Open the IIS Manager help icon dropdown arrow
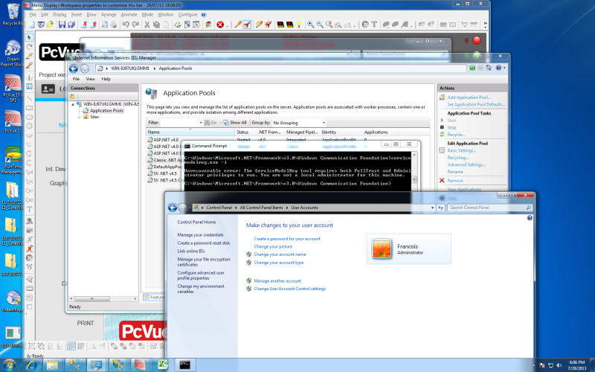Viewport: 595px width, 372px height. (504, 68)
